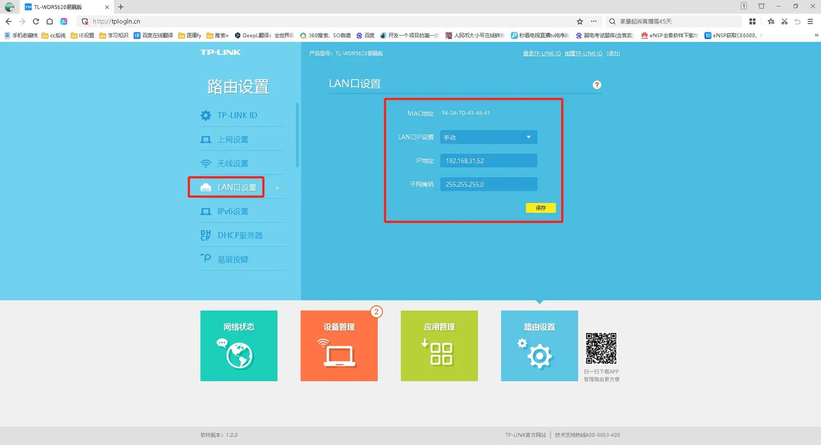
Task: Open the LAN口IP设置 dropdown
Action: (x=488, y=137)
